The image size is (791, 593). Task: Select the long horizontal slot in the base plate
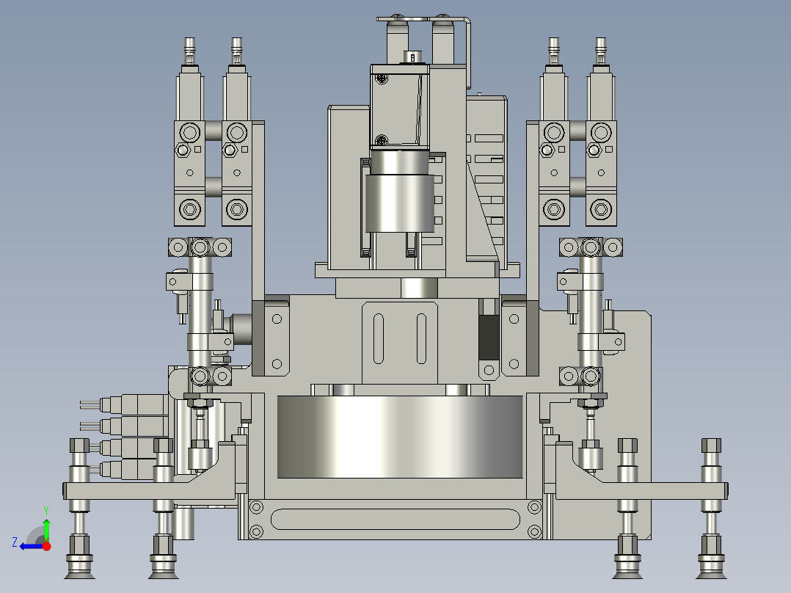point(395,519)
